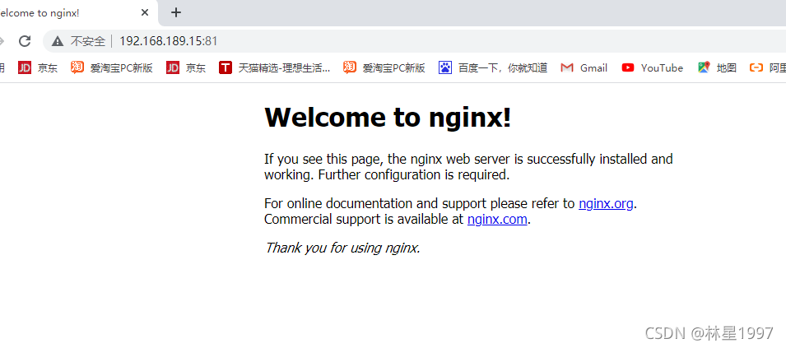Open the second 爱淘宝PC新版 bookmark

(x=384, y=67)
